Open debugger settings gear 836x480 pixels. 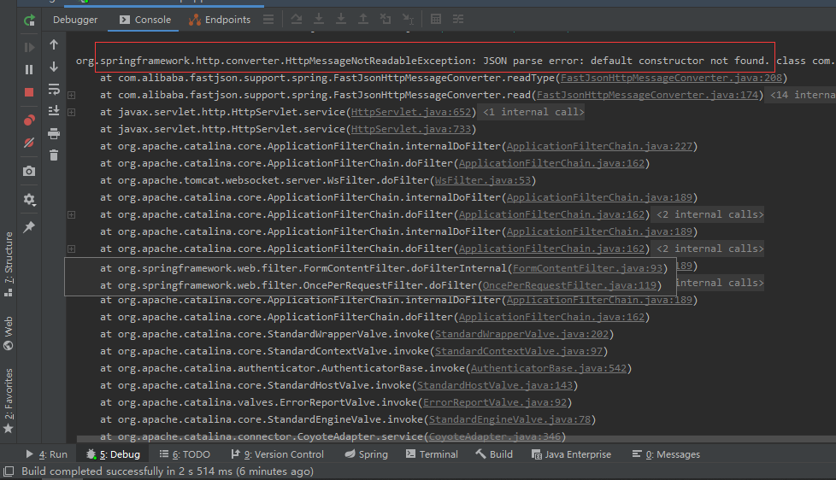[29, 199]
